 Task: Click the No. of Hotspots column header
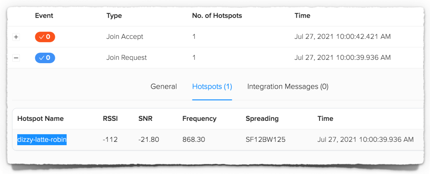click(x=217, y=15)
